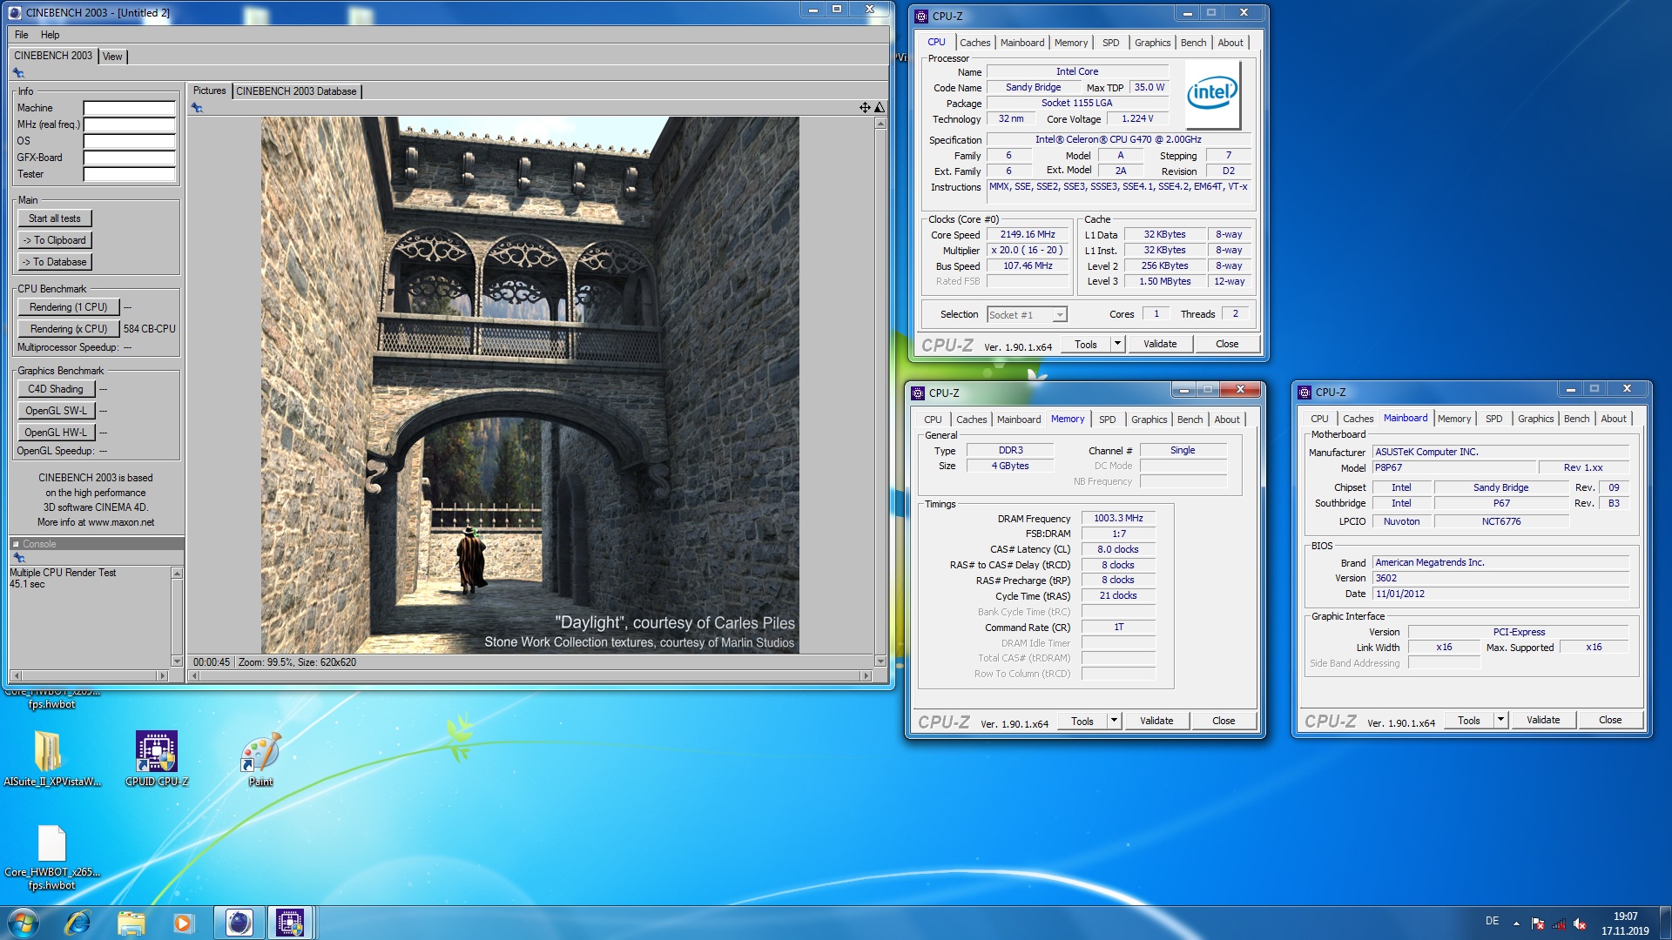Click the To Clipboard button
This screenshot has width=1672, height=940.
click(55, 240)
